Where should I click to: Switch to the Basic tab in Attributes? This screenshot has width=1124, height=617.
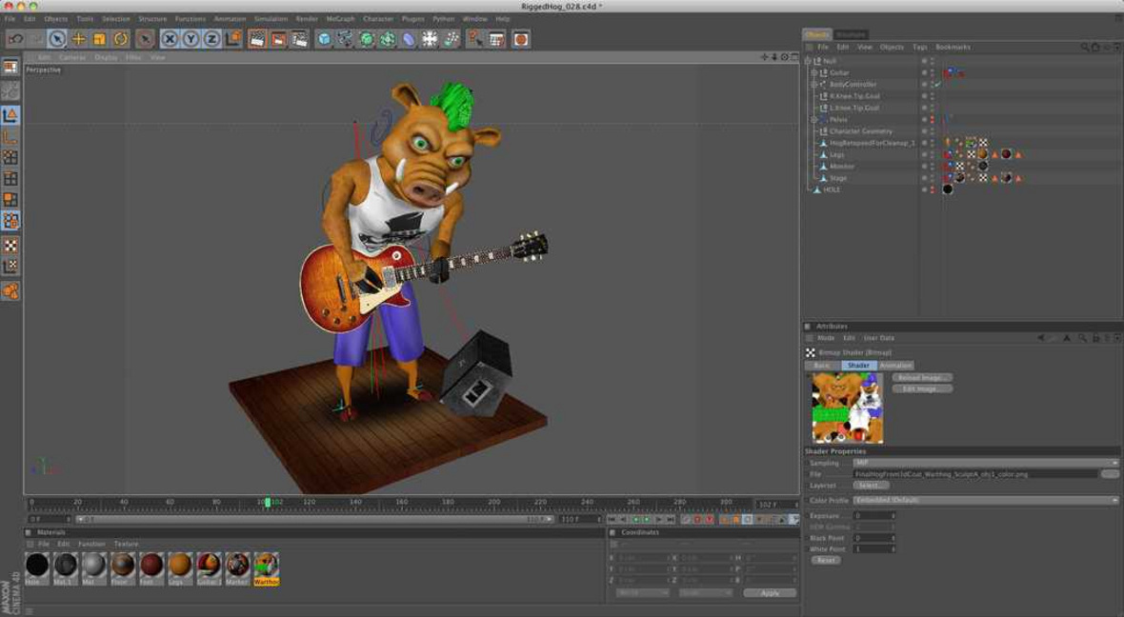821,366
